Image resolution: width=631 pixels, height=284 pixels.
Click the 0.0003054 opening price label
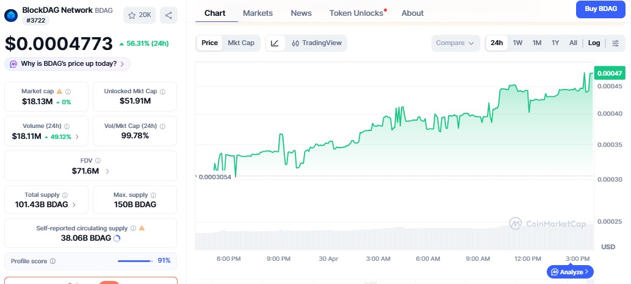pos(215,177)
